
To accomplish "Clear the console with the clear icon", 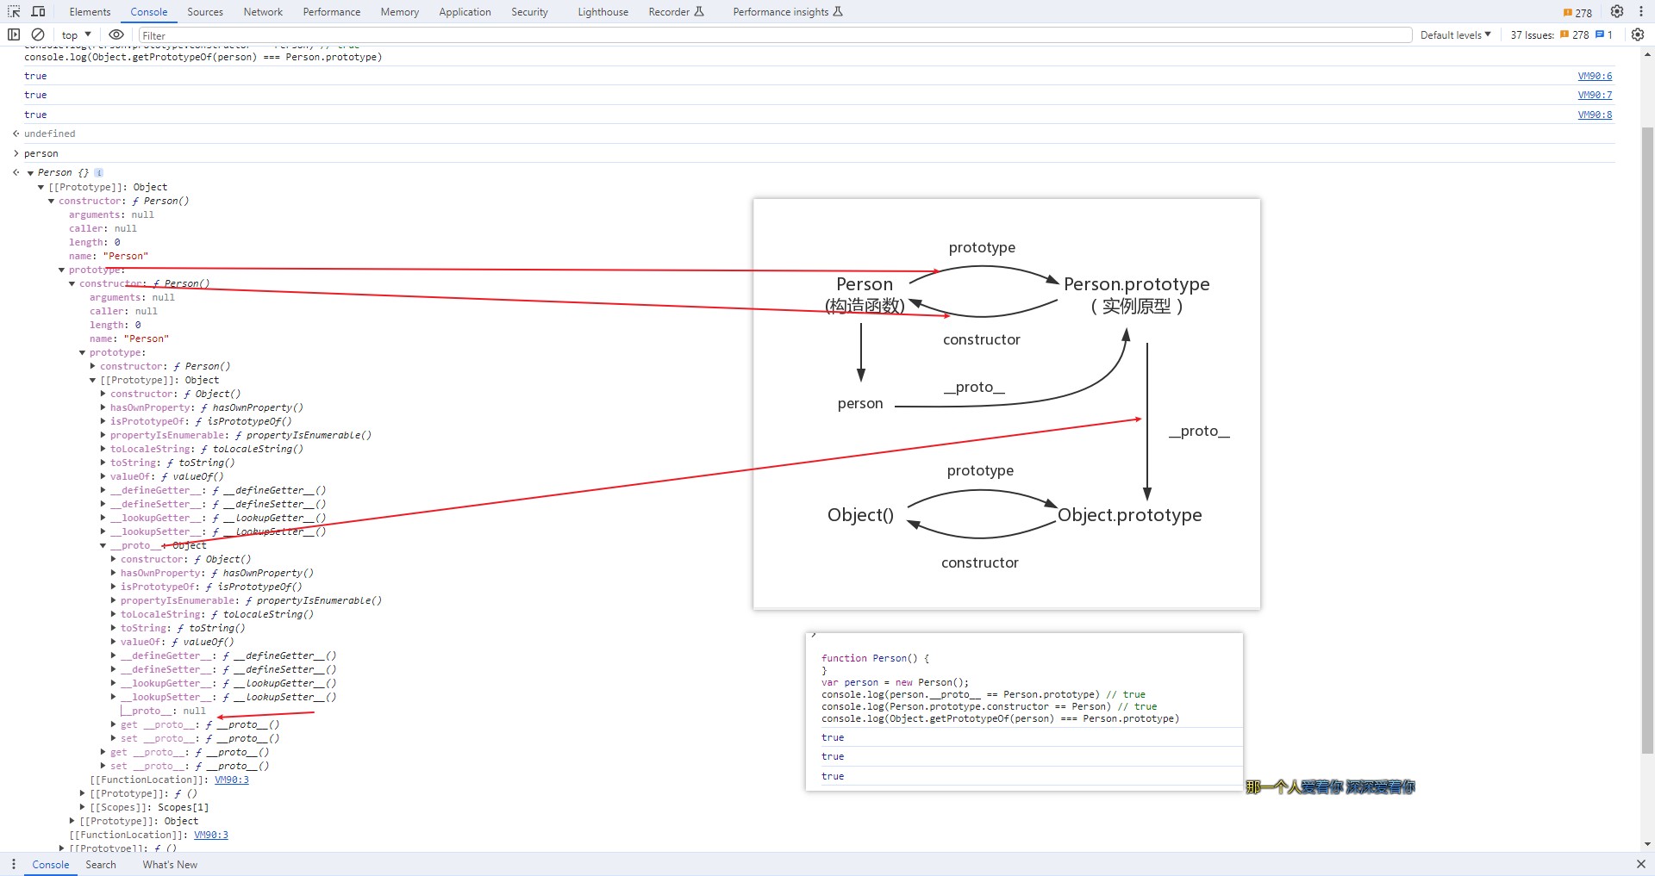I will click(x=38, y=34).
